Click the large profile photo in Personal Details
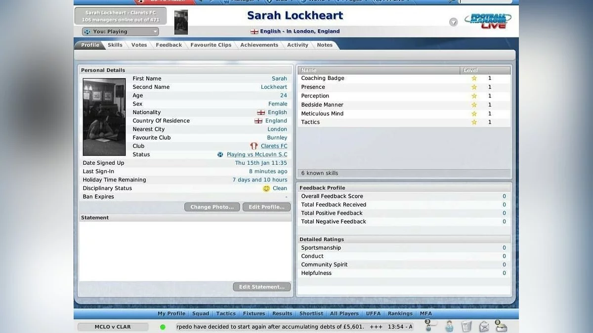This screenshot has width=593, height=333. [x=104, y=117]
